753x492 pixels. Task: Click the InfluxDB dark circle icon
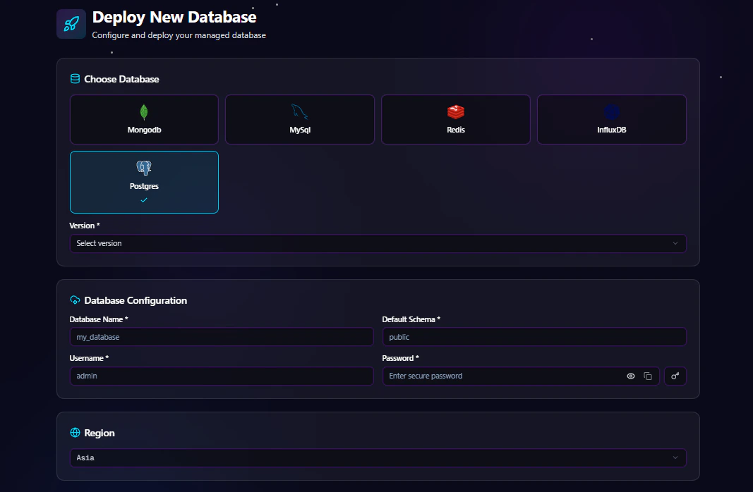(x=611, y=112)
